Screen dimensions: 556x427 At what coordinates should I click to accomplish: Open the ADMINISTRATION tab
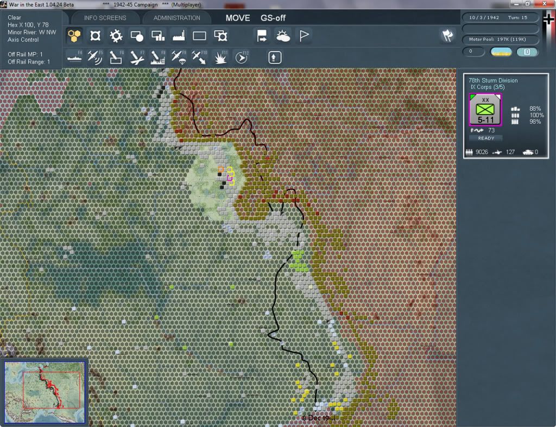tap(176, 18)
